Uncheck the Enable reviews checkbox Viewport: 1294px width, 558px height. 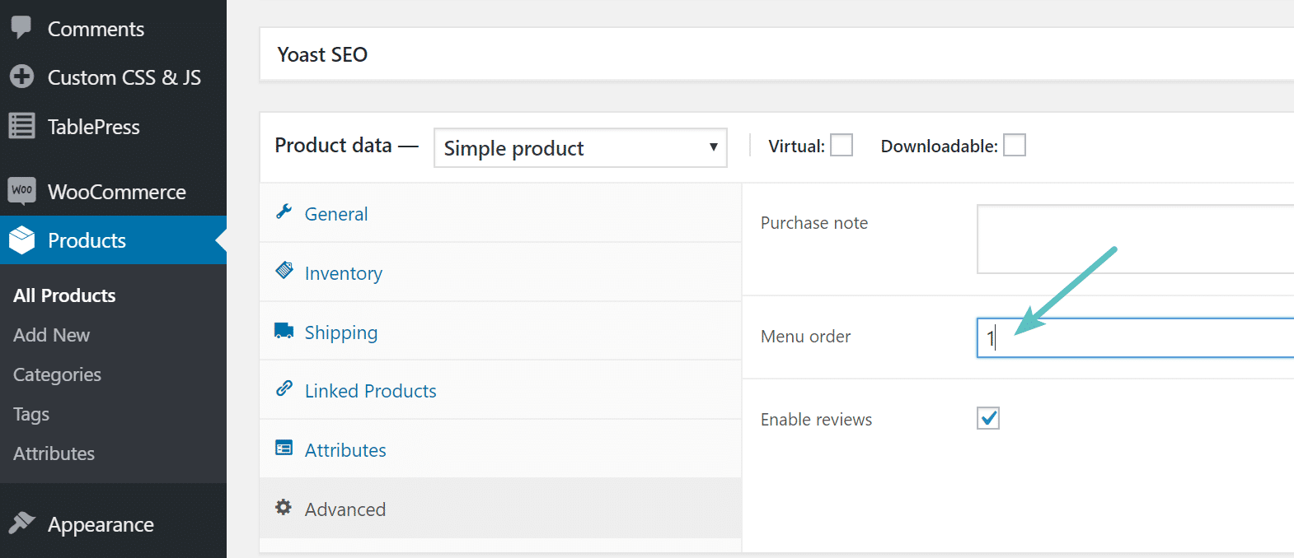(x=988, y=418)
